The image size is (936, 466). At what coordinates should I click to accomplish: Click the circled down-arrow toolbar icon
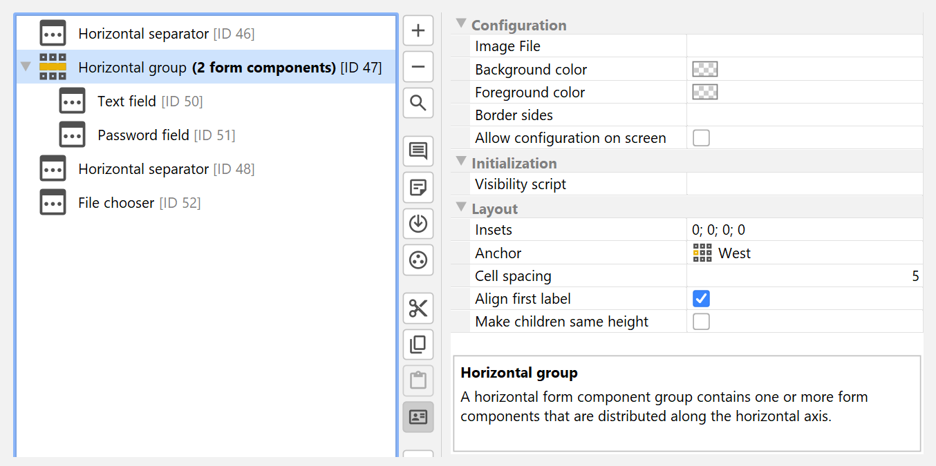pyautogui.click(x=418, y=224)
